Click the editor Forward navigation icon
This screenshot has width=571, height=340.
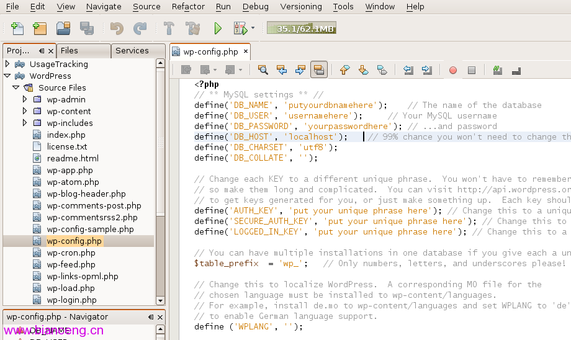(230, 69)
